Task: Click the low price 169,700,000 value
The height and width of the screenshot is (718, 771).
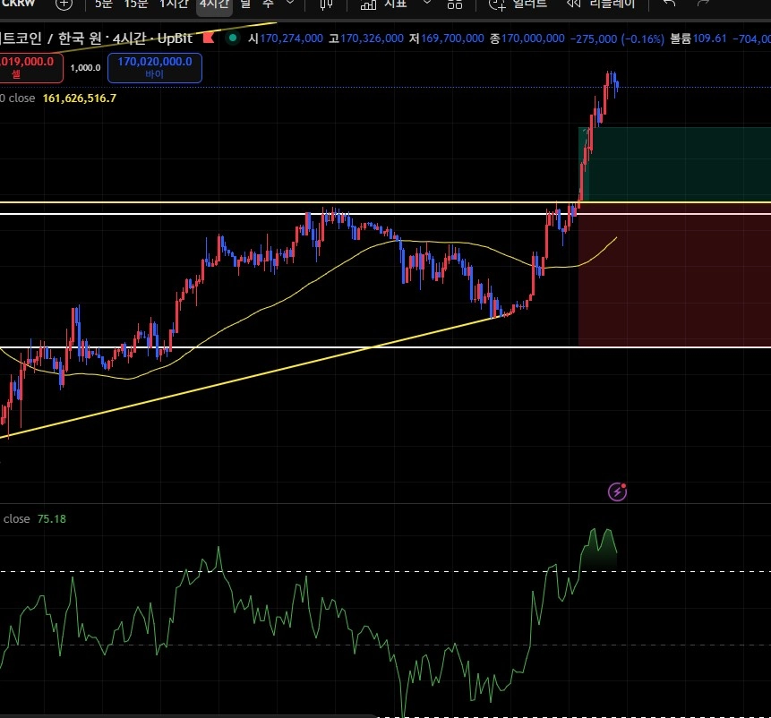Action: [x=452, y=38]
